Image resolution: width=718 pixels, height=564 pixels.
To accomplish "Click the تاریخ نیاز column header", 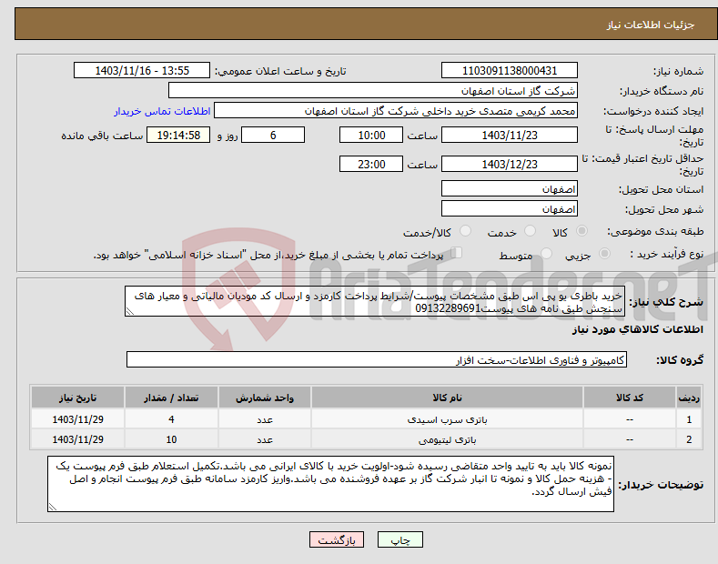I will click(x=77, y=398).
